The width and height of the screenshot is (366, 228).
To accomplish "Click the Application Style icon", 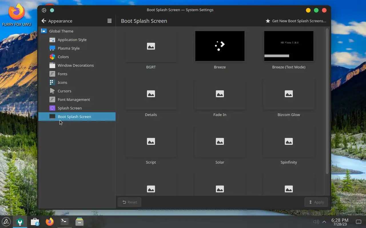I will 52,40.
